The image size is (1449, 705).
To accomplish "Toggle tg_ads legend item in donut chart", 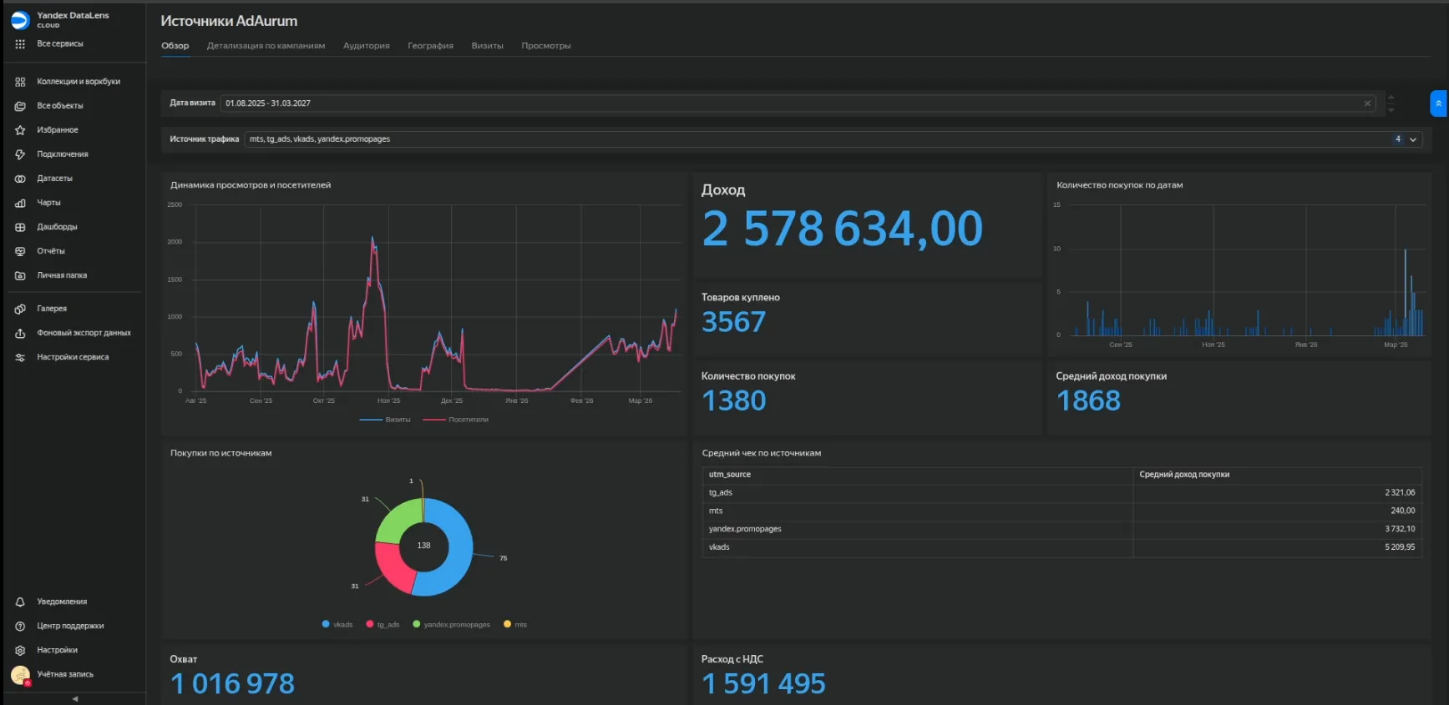I will pyautogui.click(x=383, y=624).
